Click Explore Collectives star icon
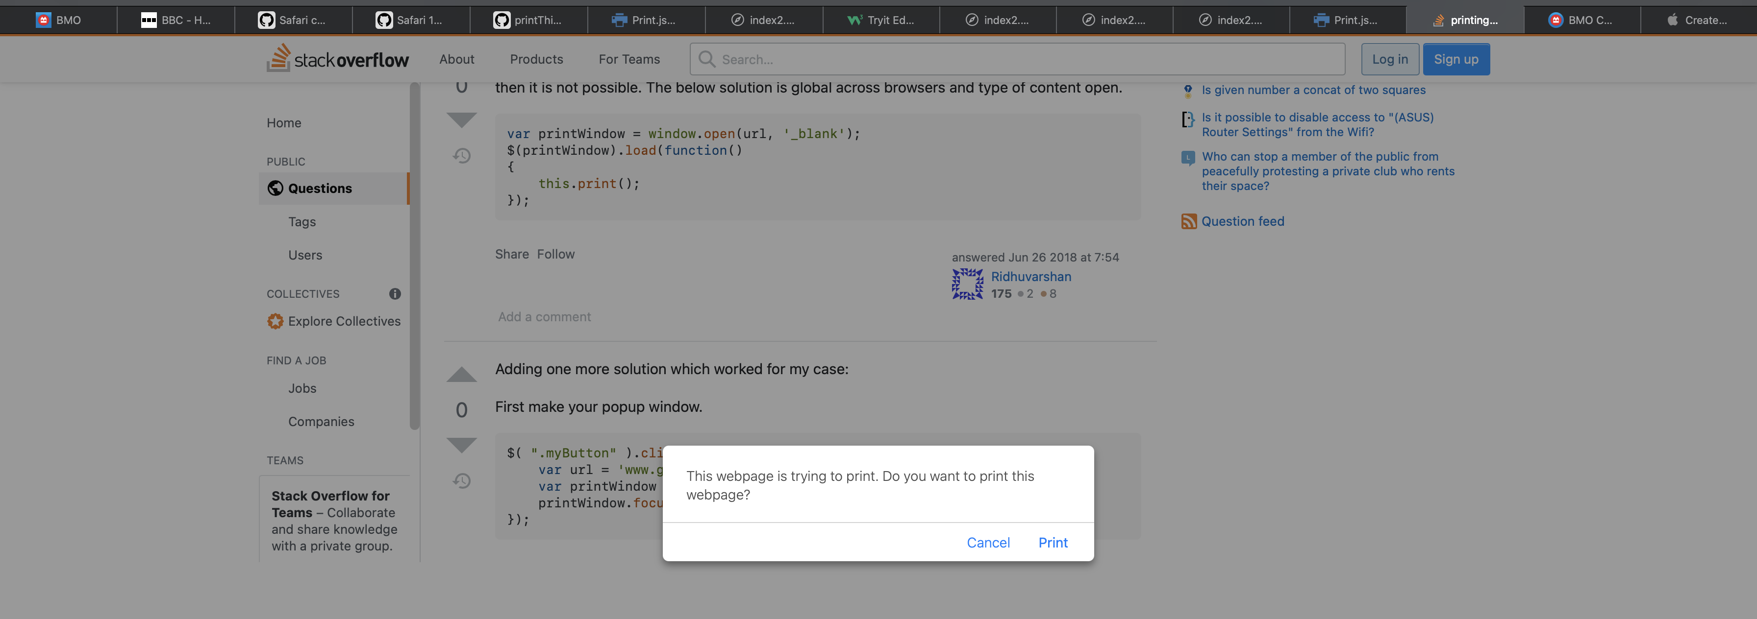The image size is (1757, 619). (x=275, y=321)
